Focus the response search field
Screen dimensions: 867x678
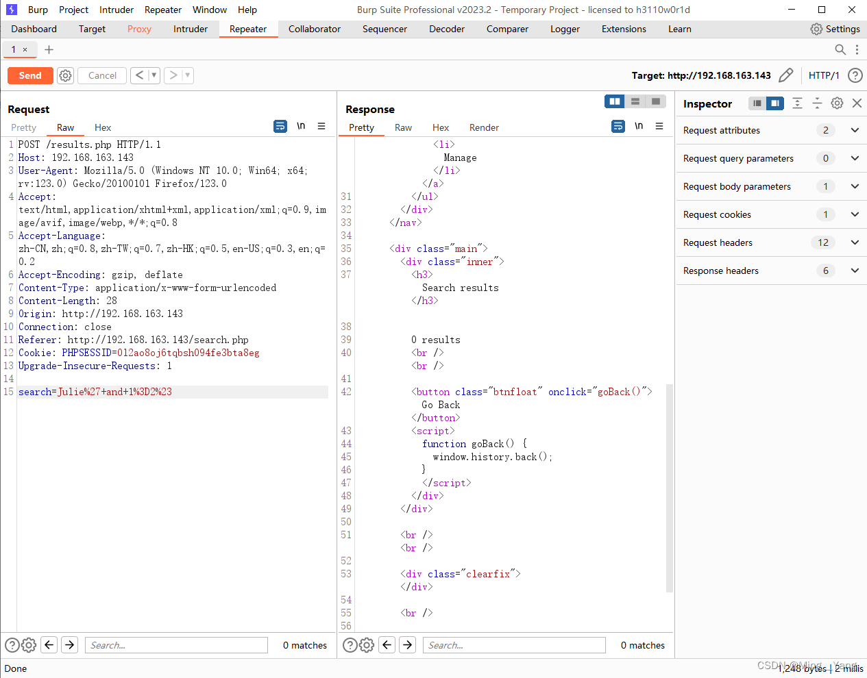514,645
